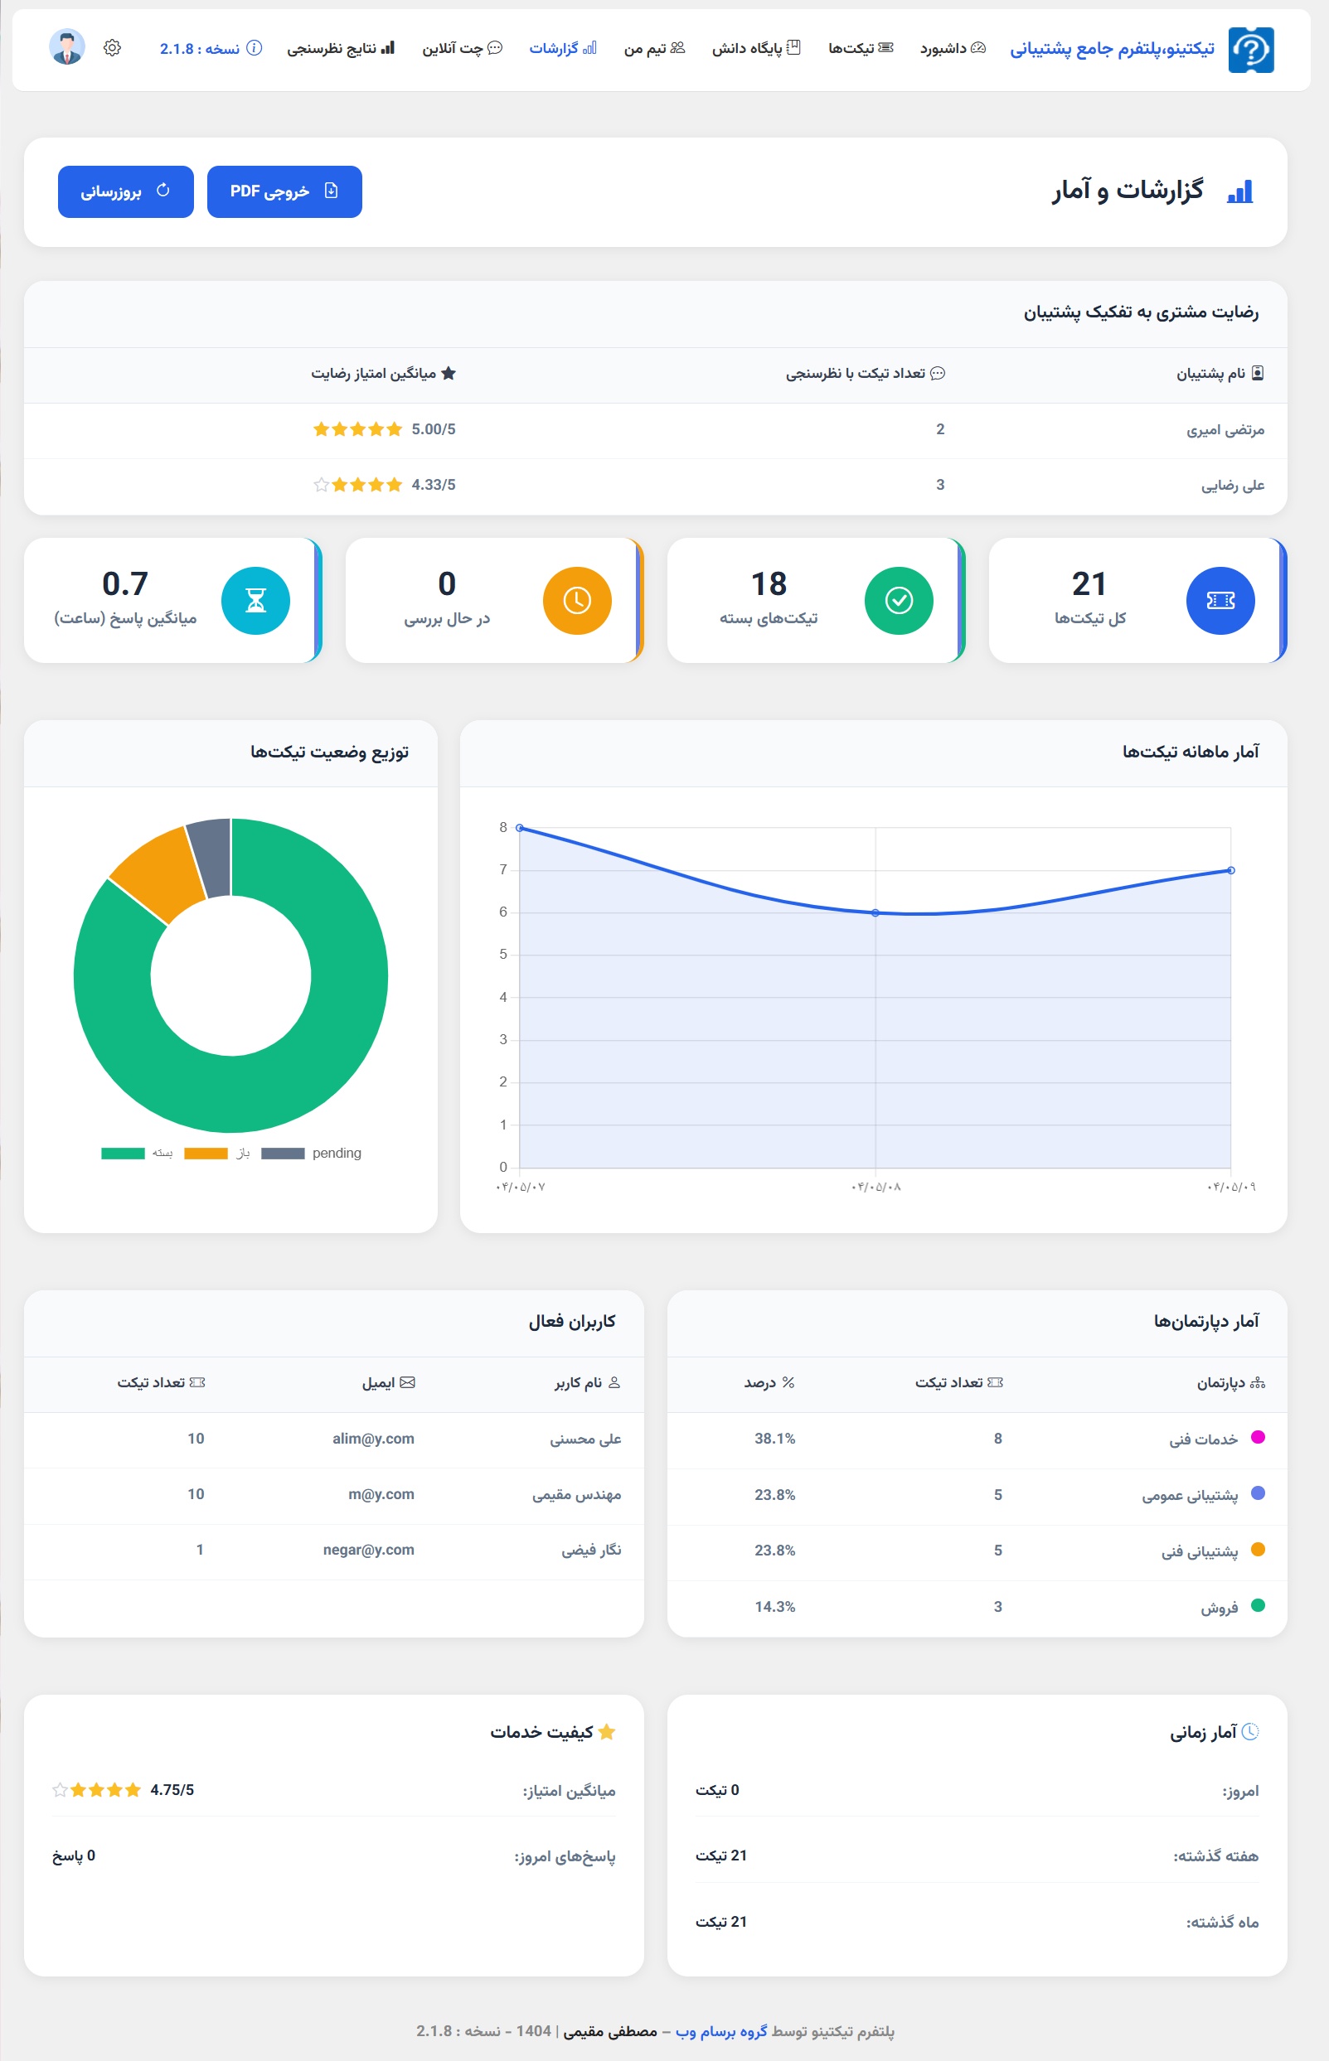
Task: Click the بروزرسانی refresh button
Action: 126,191
